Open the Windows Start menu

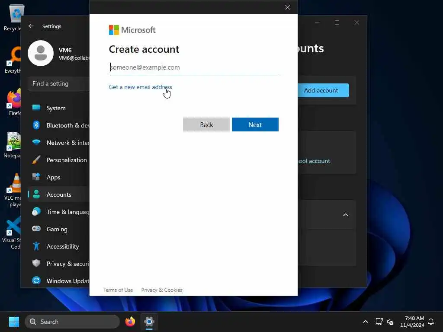pos(14,322)
